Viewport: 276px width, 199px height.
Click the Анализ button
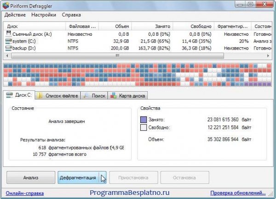click(x=31, y=177)
